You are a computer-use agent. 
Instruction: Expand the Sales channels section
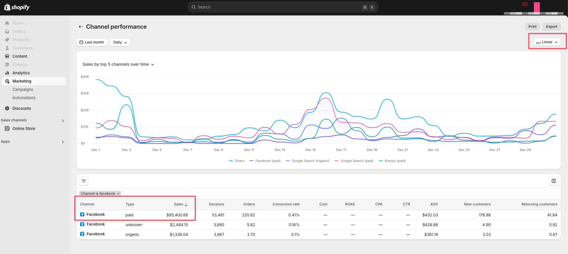pyautogui.click(x=63, y=121)
